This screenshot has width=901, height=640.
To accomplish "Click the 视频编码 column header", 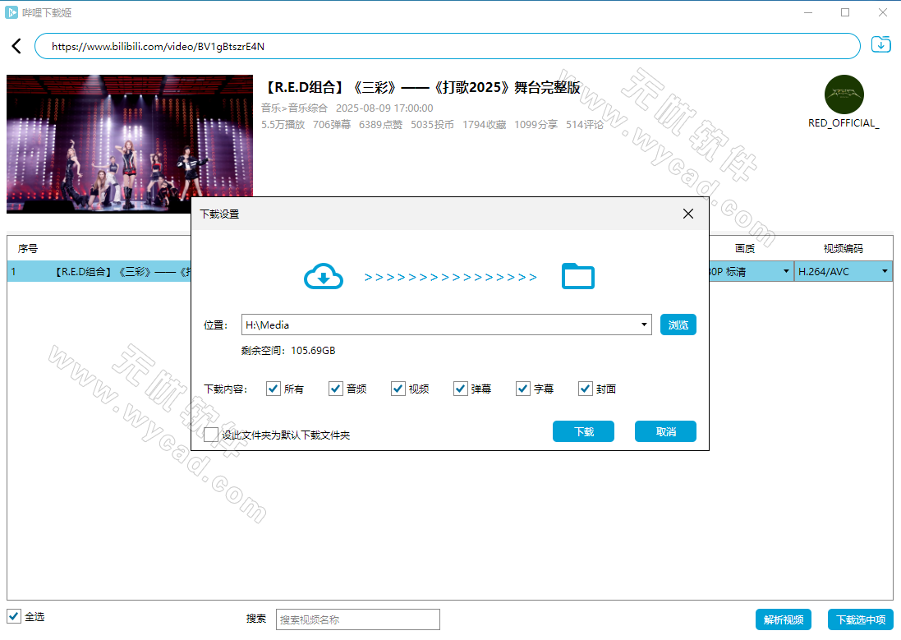I will [843, 248].
